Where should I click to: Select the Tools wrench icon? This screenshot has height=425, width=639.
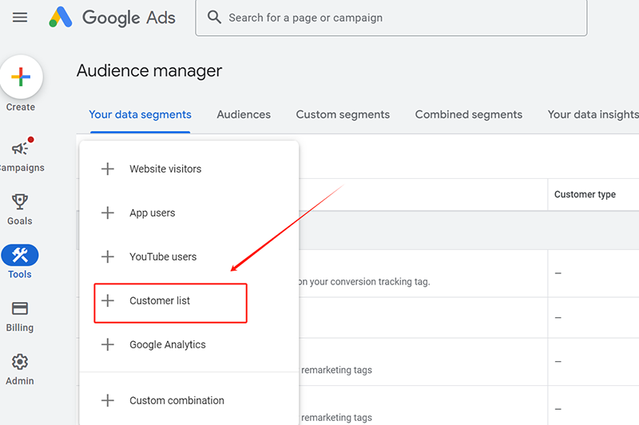20,256
